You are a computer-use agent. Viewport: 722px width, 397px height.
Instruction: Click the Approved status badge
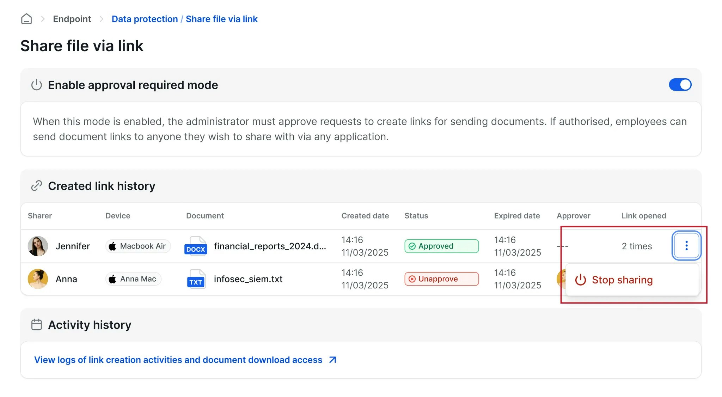click(x=441, y=246)
